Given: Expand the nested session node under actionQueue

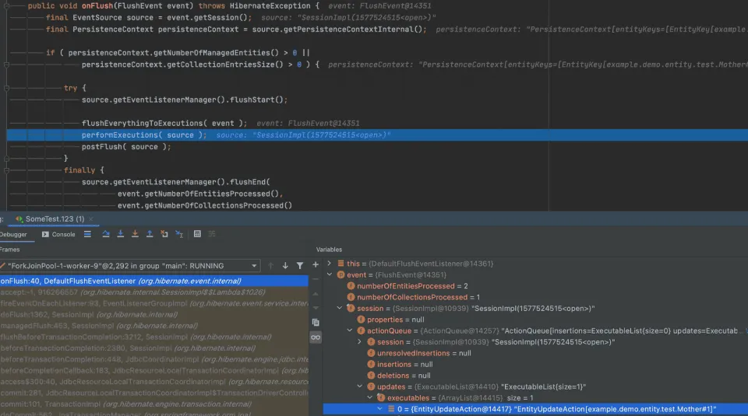Looking at the screenshot, I should [x=360, y=342].
